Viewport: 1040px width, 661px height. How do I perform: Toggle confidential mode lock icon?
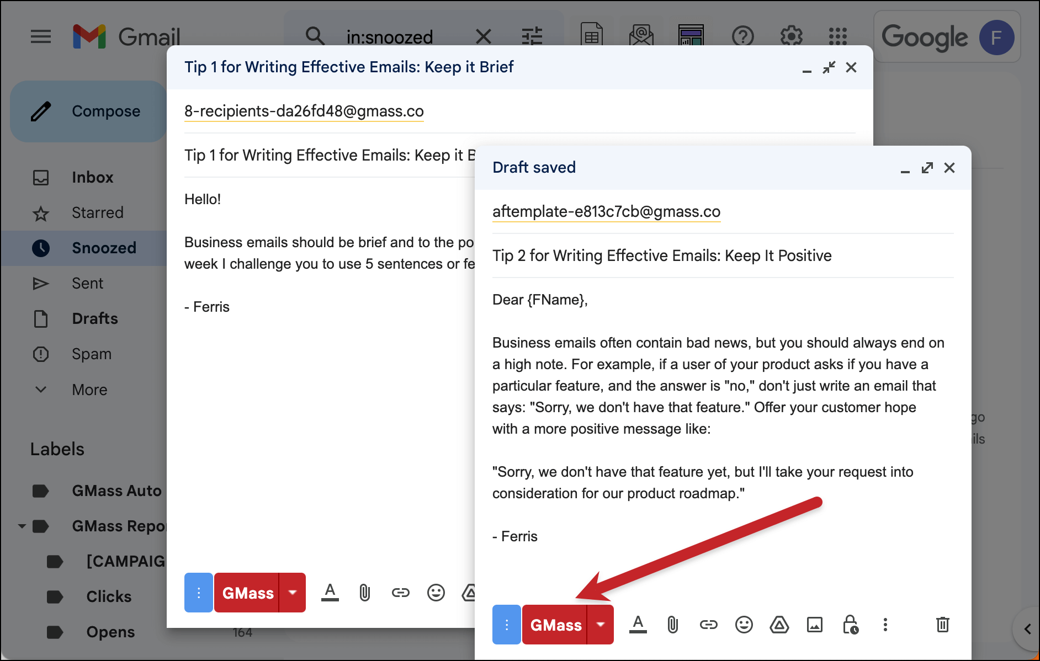[x=850, y=625]
